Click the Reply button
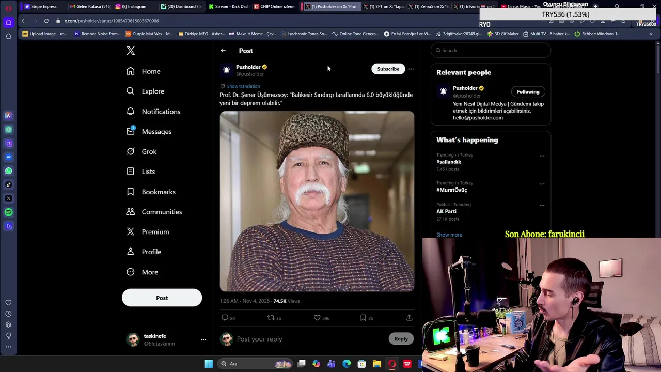The width and height of the screenshot is (661, 372). 401,339
